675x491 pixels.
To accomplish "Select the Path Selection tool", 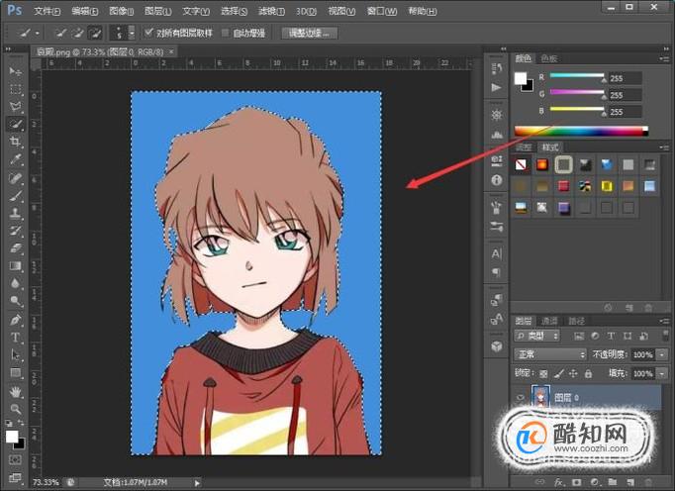I will click(x=16, y=355).
